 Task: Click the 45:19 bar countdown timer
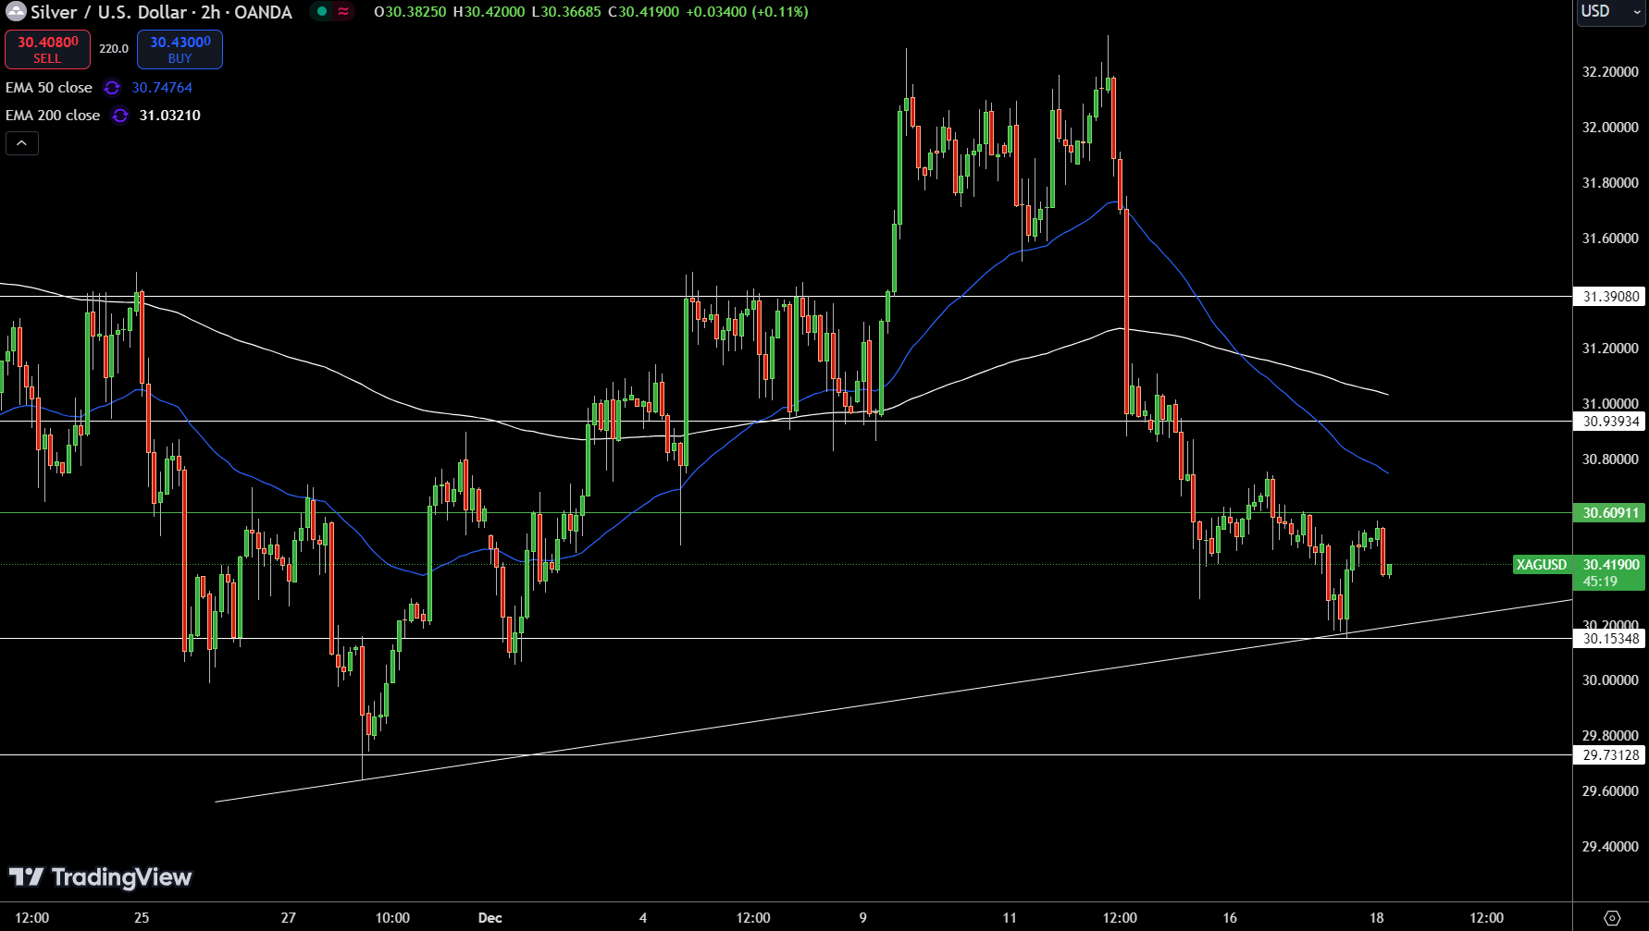1600,582
